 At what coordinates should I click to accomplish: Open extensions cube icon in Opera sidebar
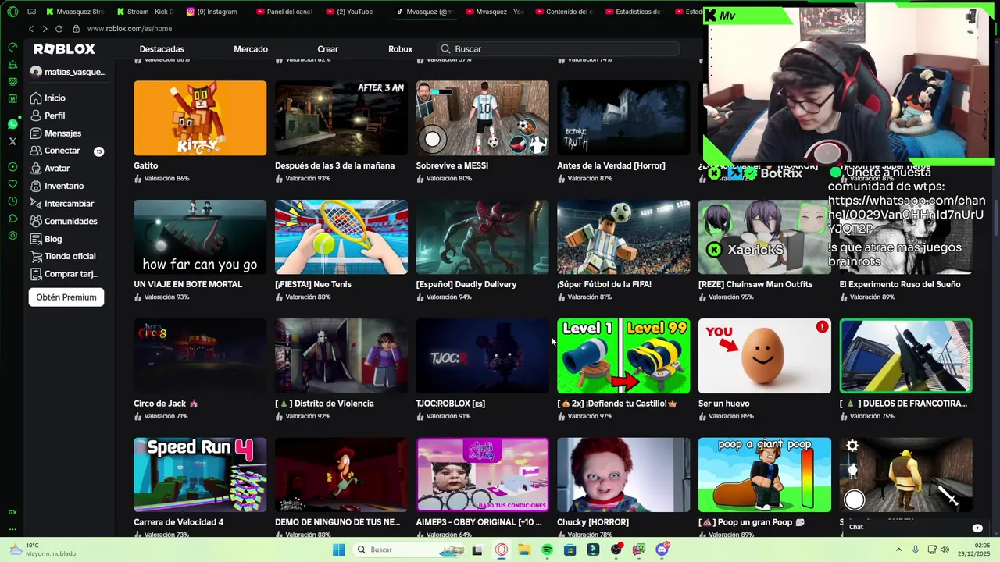click(12, 219)
